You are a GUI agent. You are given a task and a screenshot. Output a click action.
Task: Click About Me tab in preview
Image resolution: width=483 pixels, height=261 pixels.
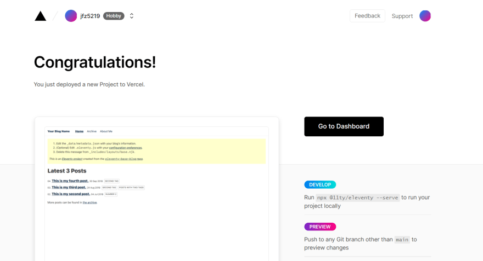click(106, 131)
